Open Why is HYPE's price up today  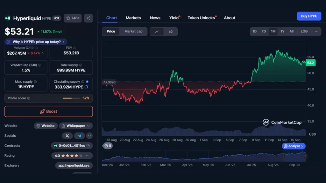click(36, 42)
